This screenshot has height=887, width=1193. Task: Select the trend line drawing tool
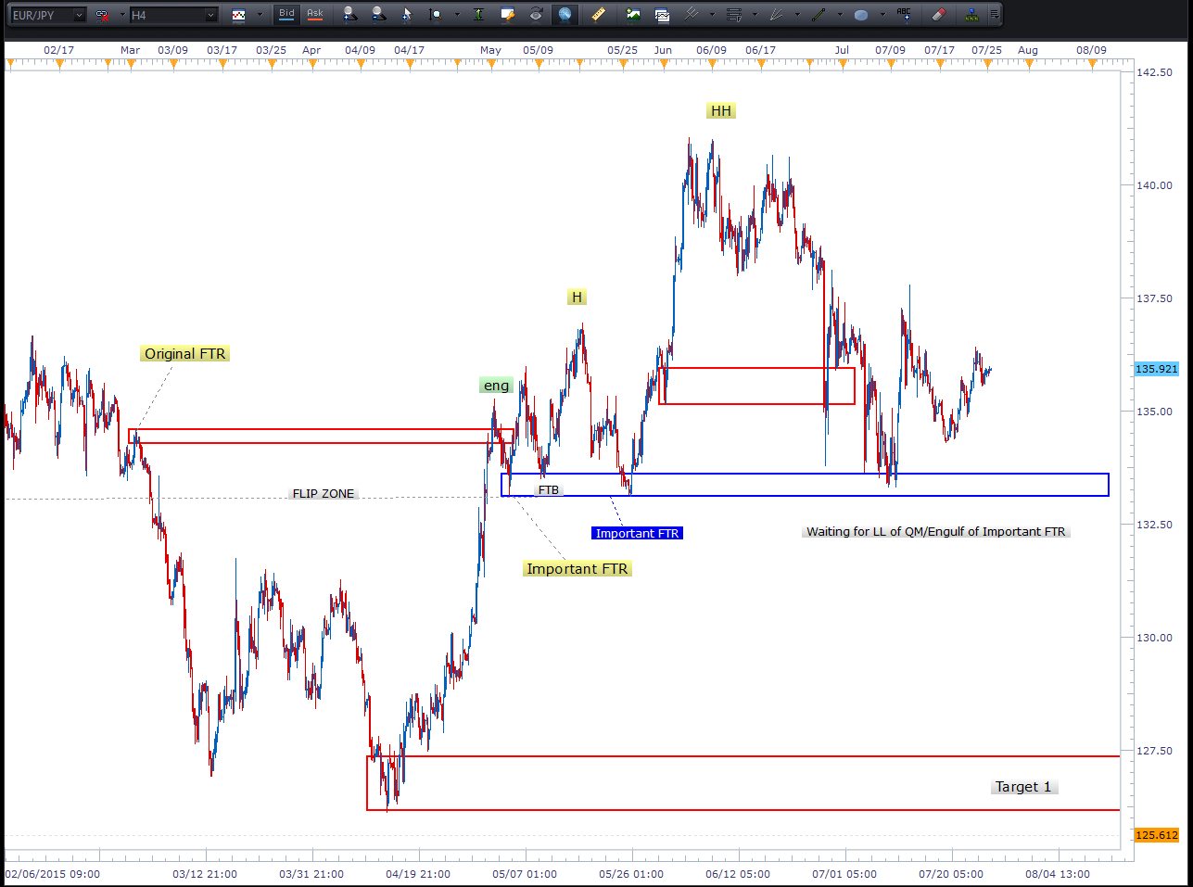click(819, 14)
